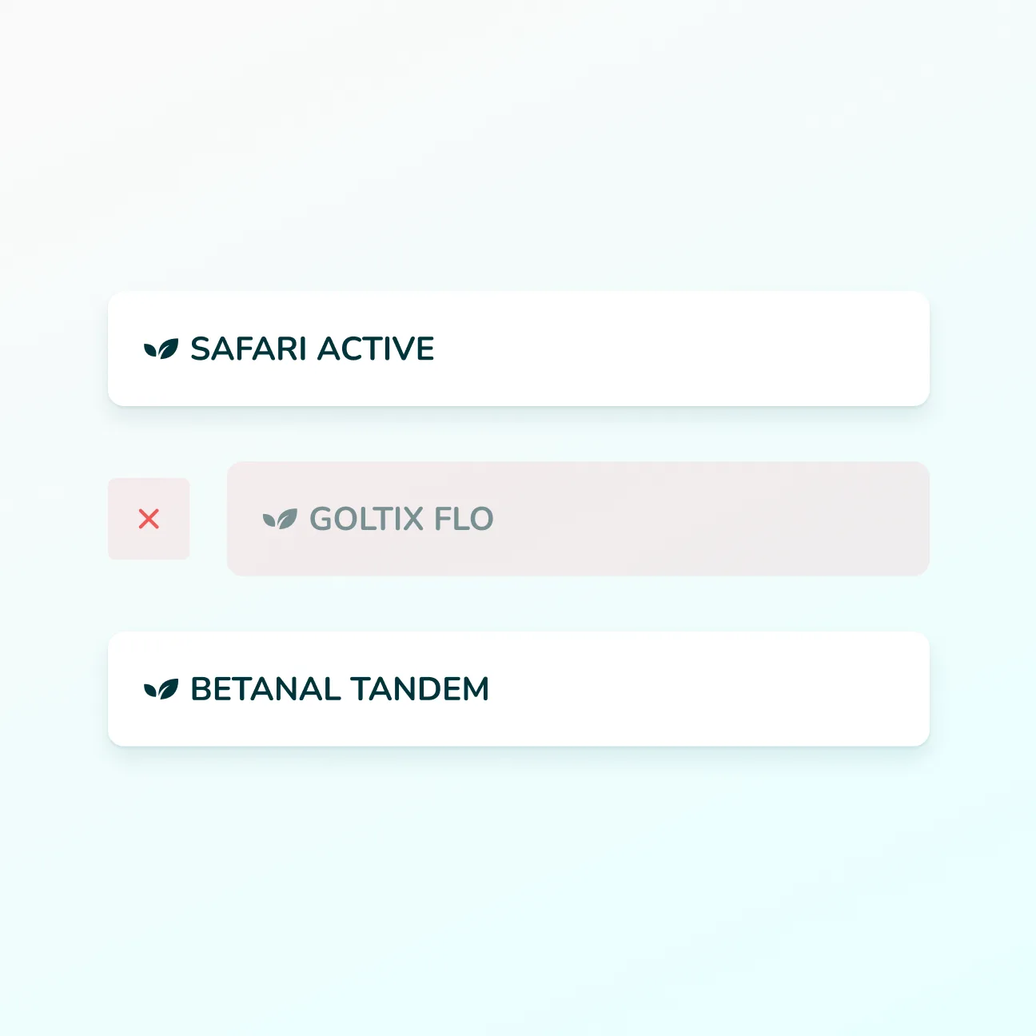Click the red X remove icon

coord(149,519)
